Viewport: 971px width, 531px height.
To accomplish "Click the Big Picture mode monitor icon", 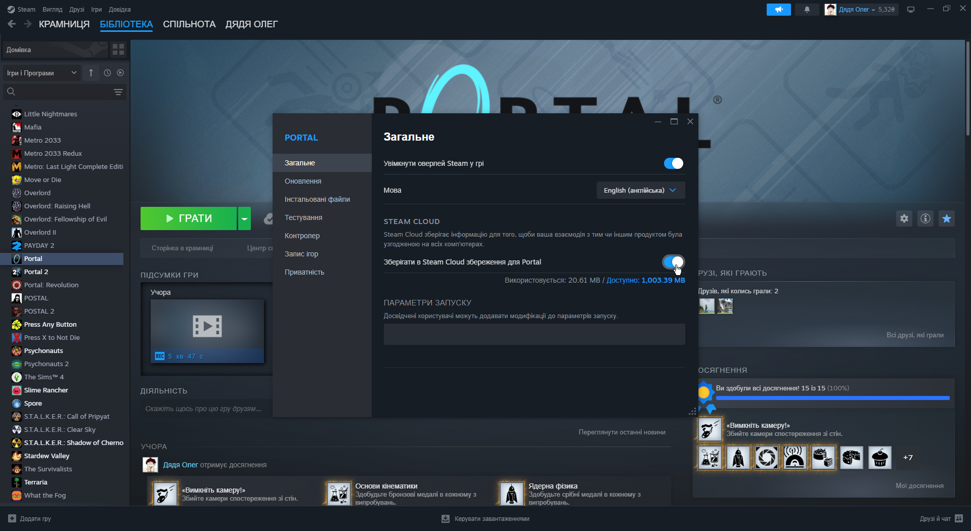I will point(911,10).
